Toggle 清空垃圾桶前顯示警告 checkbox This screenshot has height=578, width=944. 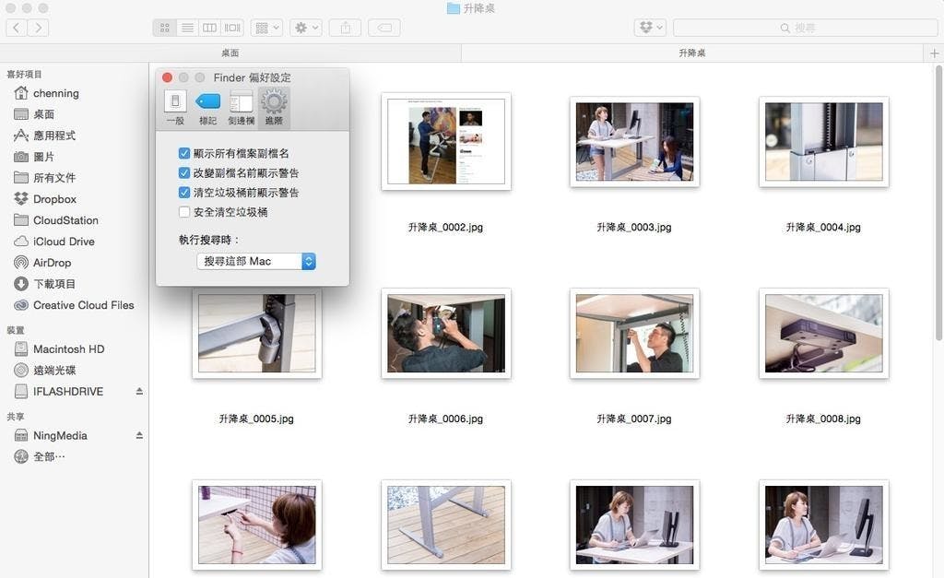point(184,193)
